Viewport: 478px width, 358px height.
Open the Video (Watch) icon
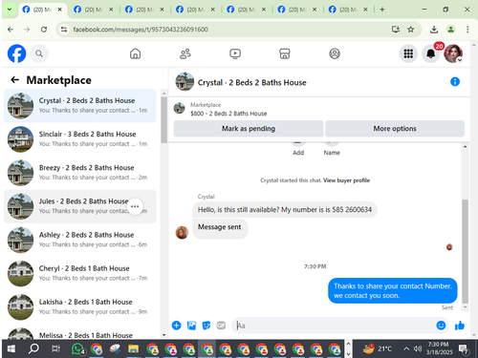[x=235, y=53]
